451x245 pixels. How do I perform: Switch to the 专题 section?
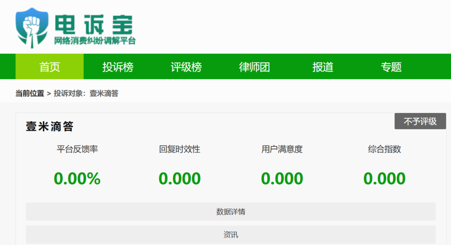(x=391, y=67)
